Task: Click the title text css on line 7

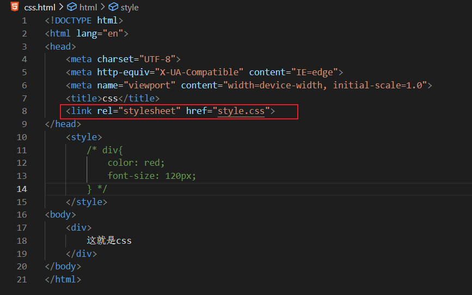Action: (110, 98)
